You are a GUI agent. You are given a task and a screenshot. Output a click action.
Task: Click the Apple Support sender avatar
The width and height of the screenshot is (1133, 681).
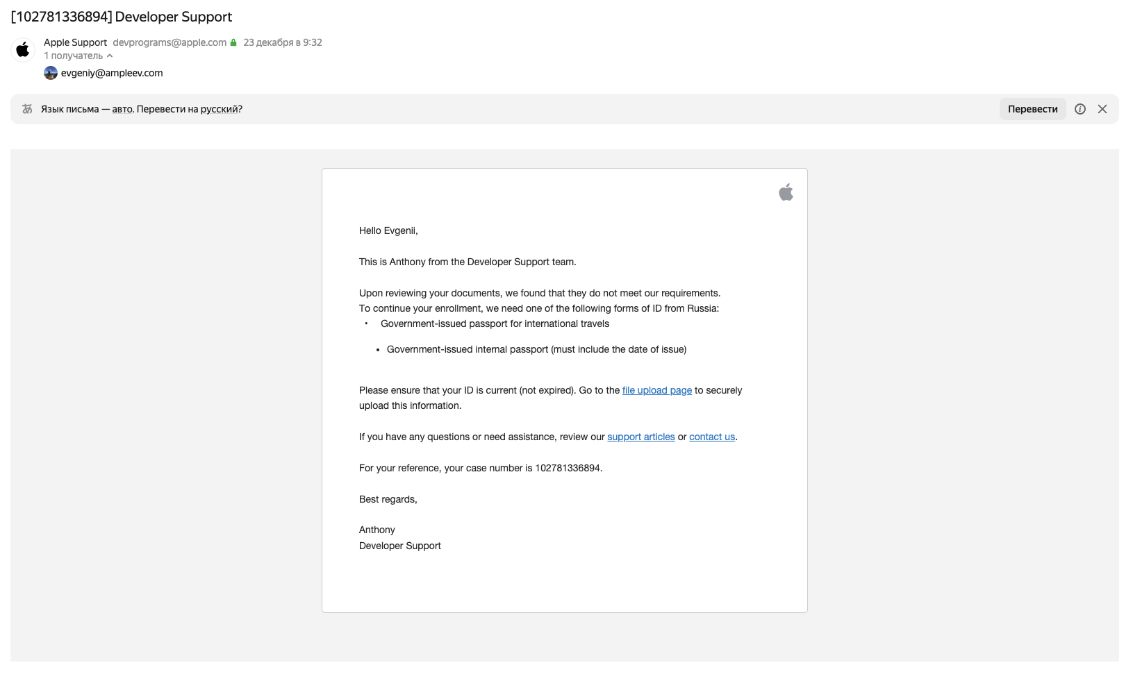click(x=23, y=49)
